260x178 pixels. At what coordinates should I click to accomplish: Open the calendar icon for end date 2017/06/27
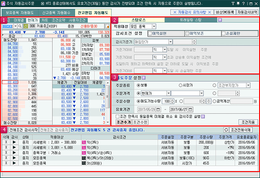coord(191,110)
